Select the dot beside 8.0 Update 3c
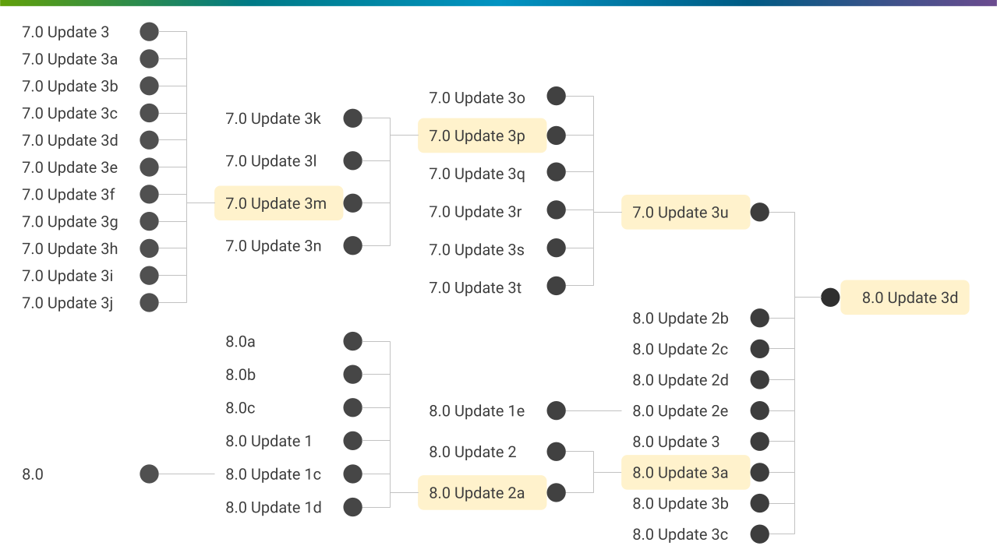The height and width of the screenshot is (560, 997). click(760, 534)
